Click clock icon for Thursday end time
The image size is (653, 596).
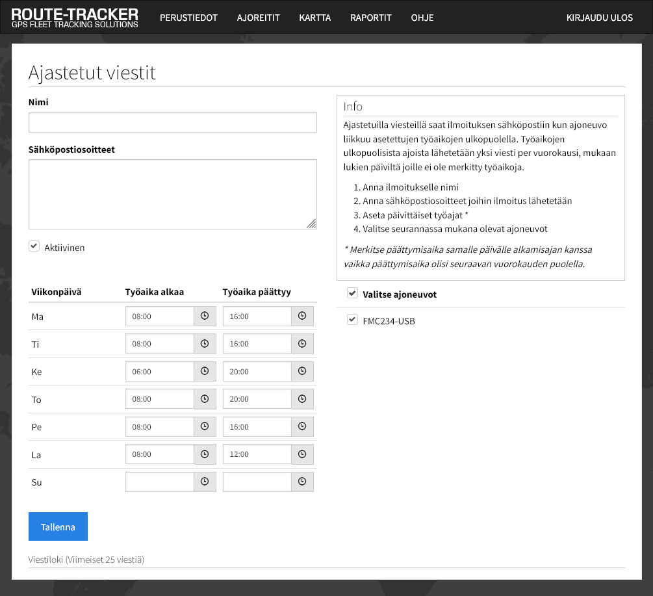pyautogui.click(x=302, y=399)
